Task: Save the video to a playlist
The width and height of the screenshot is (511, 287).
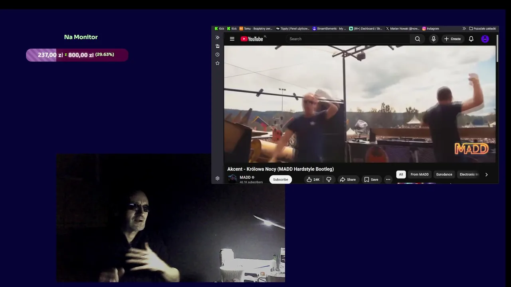Action: pyautogui.click(x=371, y=180)
